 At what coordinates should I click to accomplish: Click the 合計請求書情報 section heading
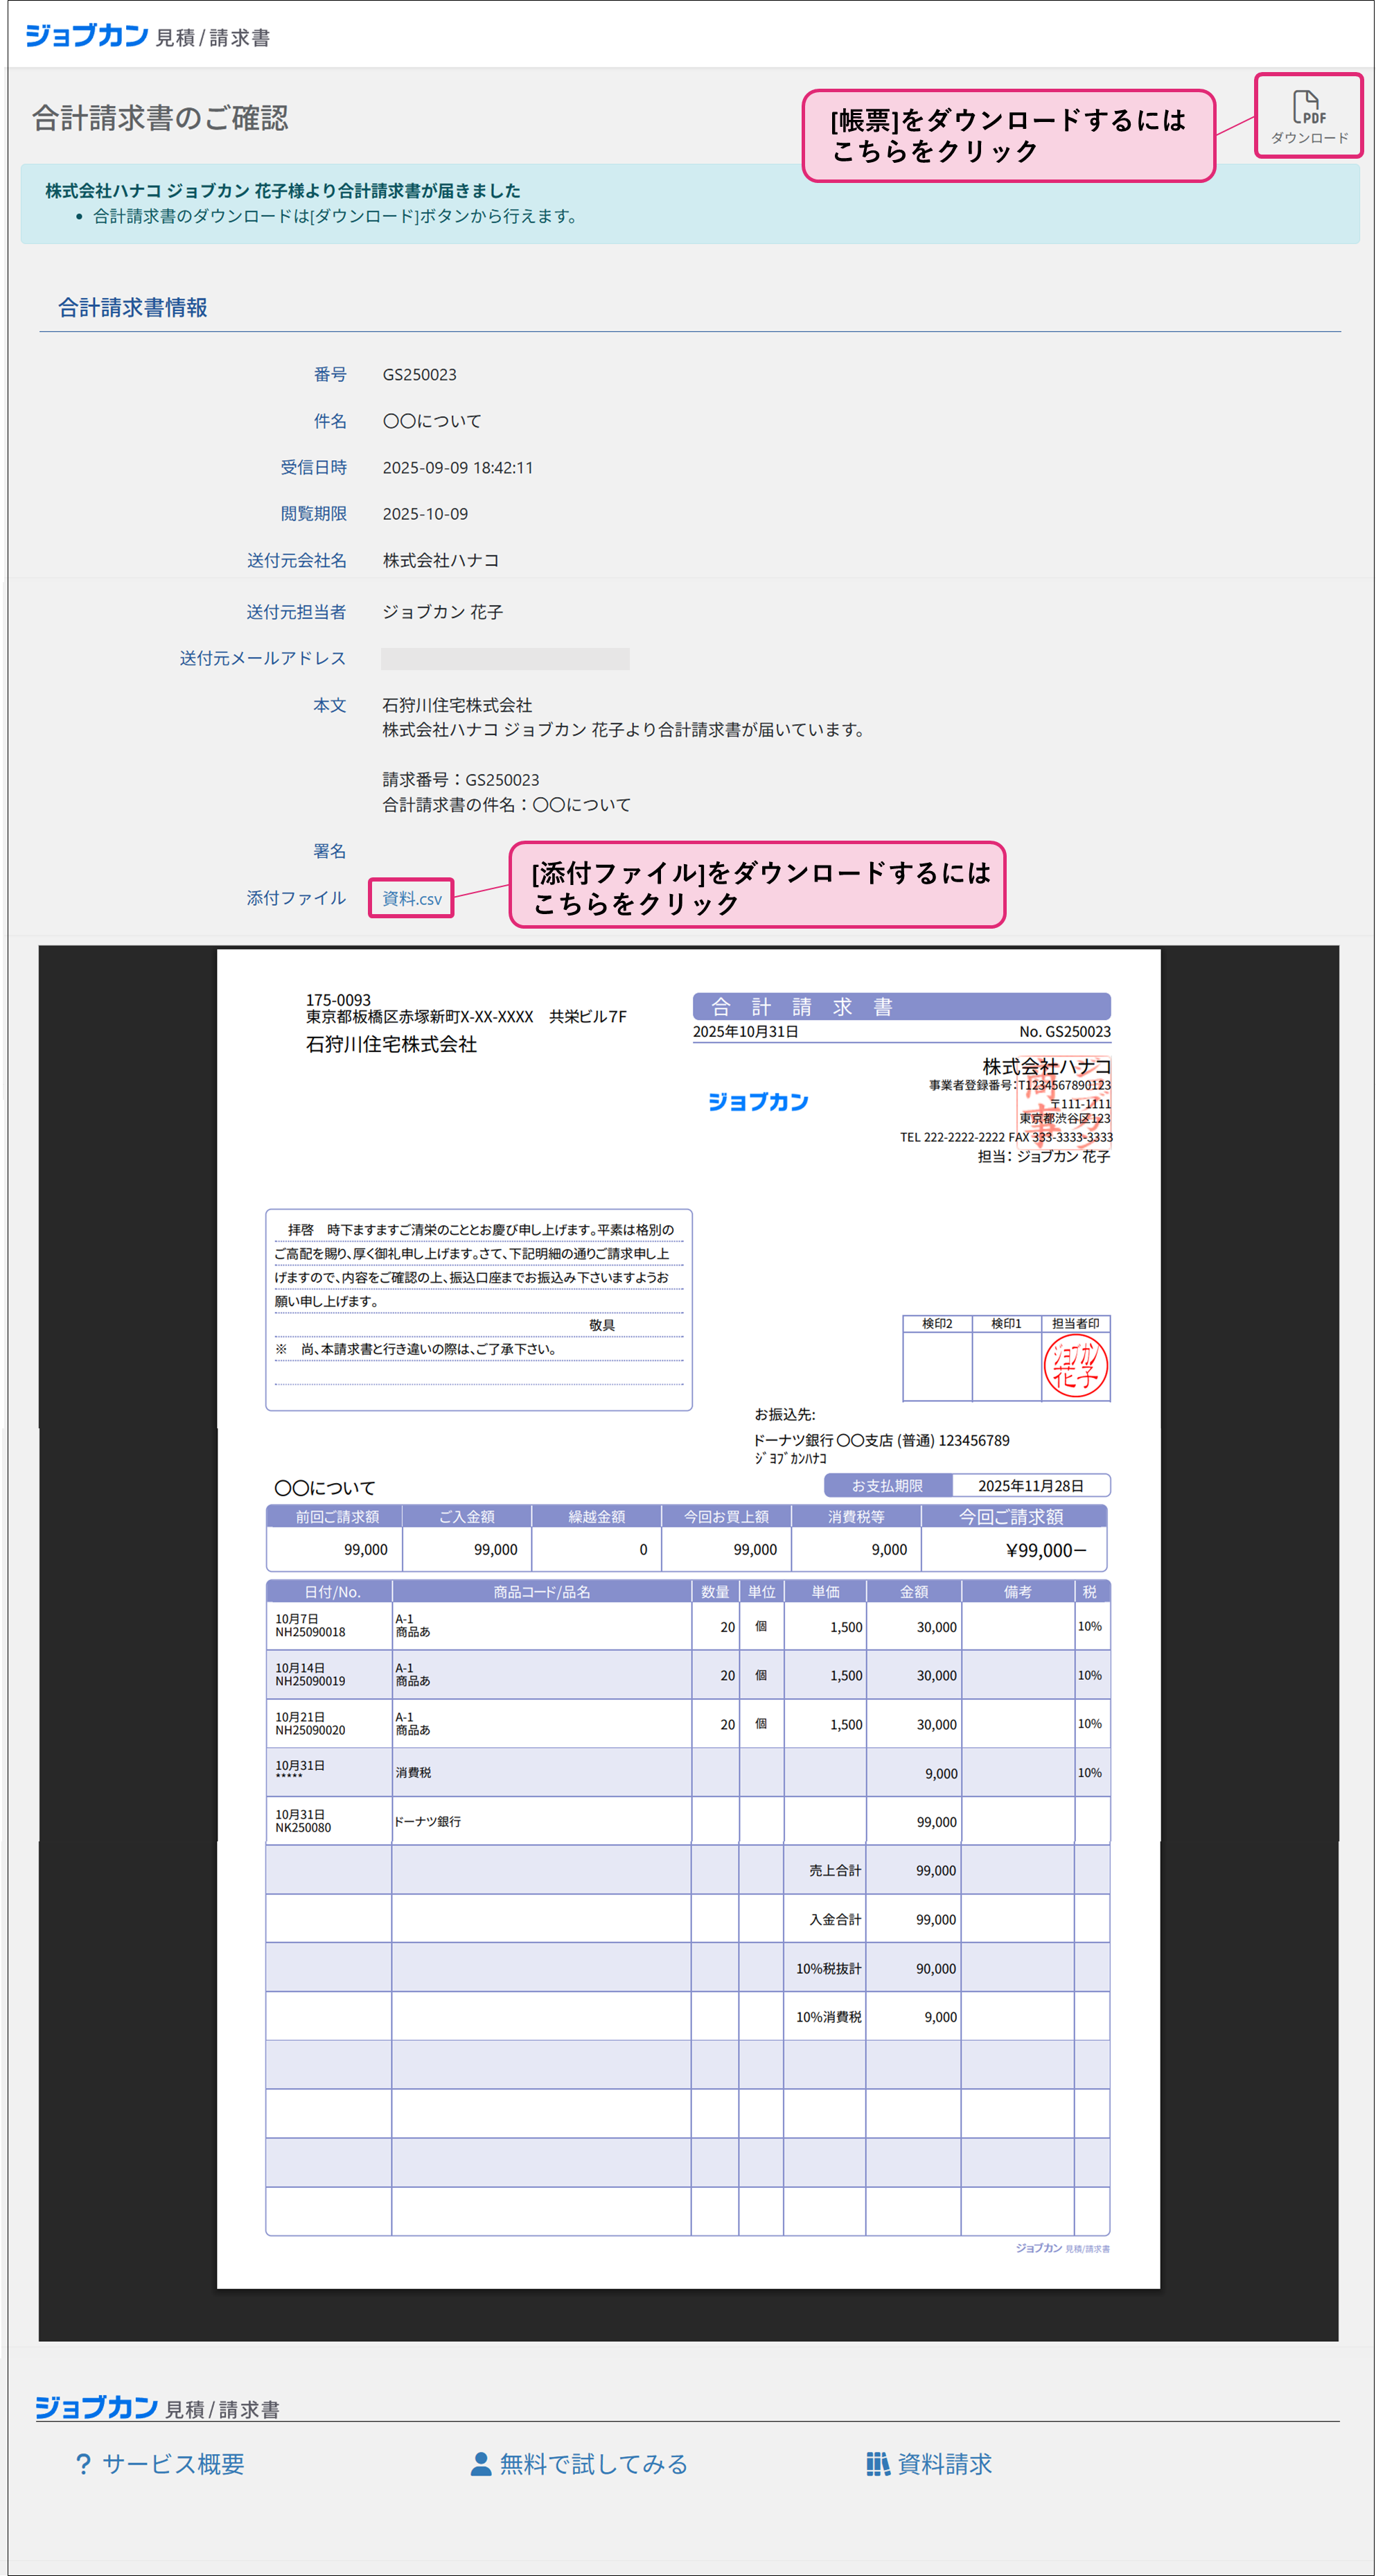coord(133,308)
